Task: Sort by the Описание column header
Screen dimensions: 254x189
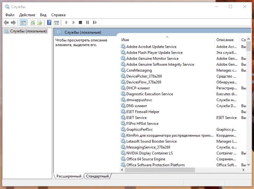Action: tap(227, 40)
